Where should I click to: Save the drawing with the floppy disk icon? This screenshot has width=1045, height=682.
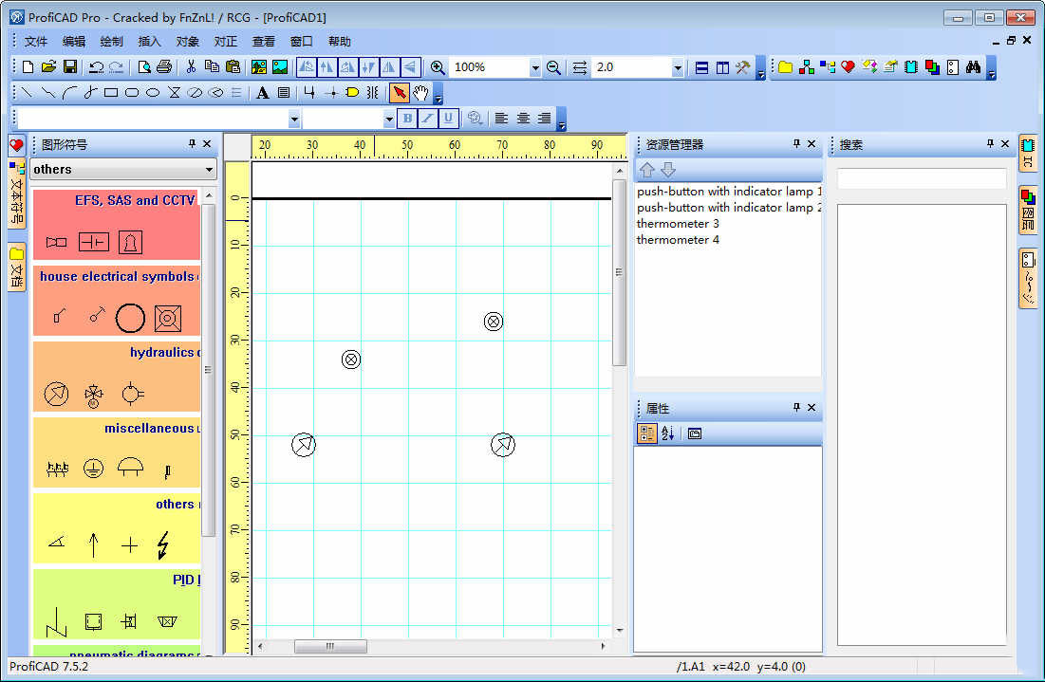point(69,67)
